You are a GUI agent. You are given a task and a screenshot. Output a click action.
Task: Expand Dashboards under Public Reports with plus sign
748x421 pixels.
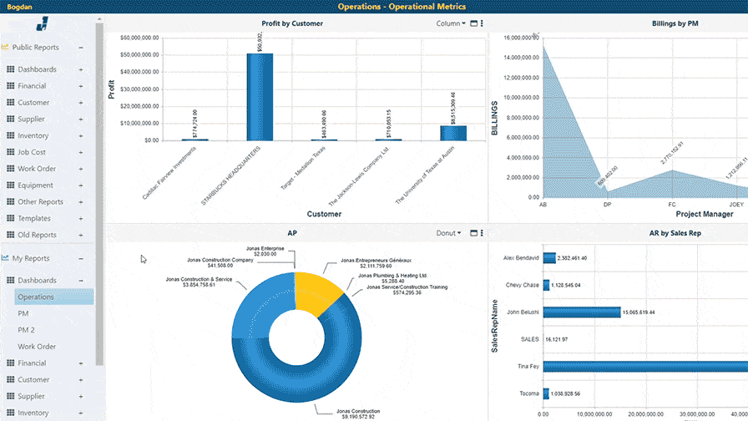point(81,69)
